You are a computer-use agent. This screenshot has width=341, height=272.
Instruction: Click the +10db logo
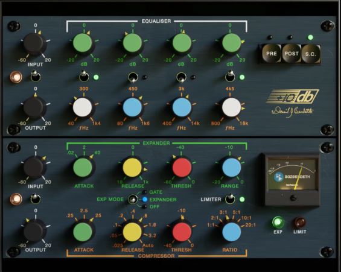292,96
